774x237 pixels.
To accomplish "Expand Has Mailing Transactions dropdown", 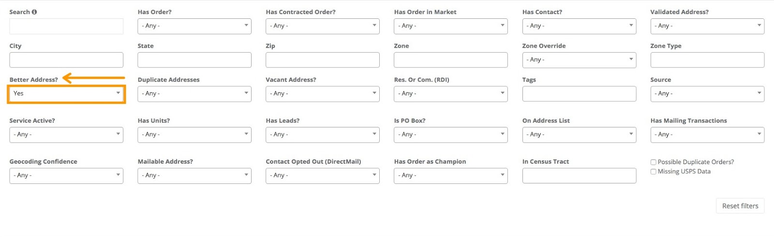I will tap(707, 135).
